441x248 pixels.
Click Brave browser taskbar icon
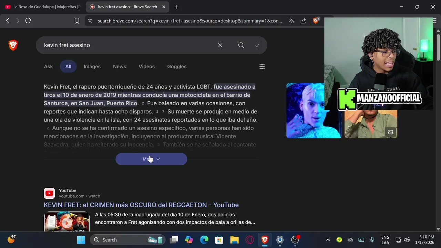(265, 240)
